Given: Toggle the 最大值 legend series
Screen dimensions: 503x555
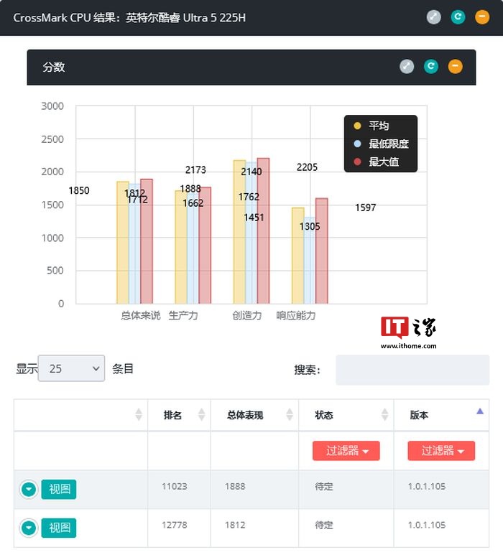Looking at the screenshot, I should pos(377,162).
